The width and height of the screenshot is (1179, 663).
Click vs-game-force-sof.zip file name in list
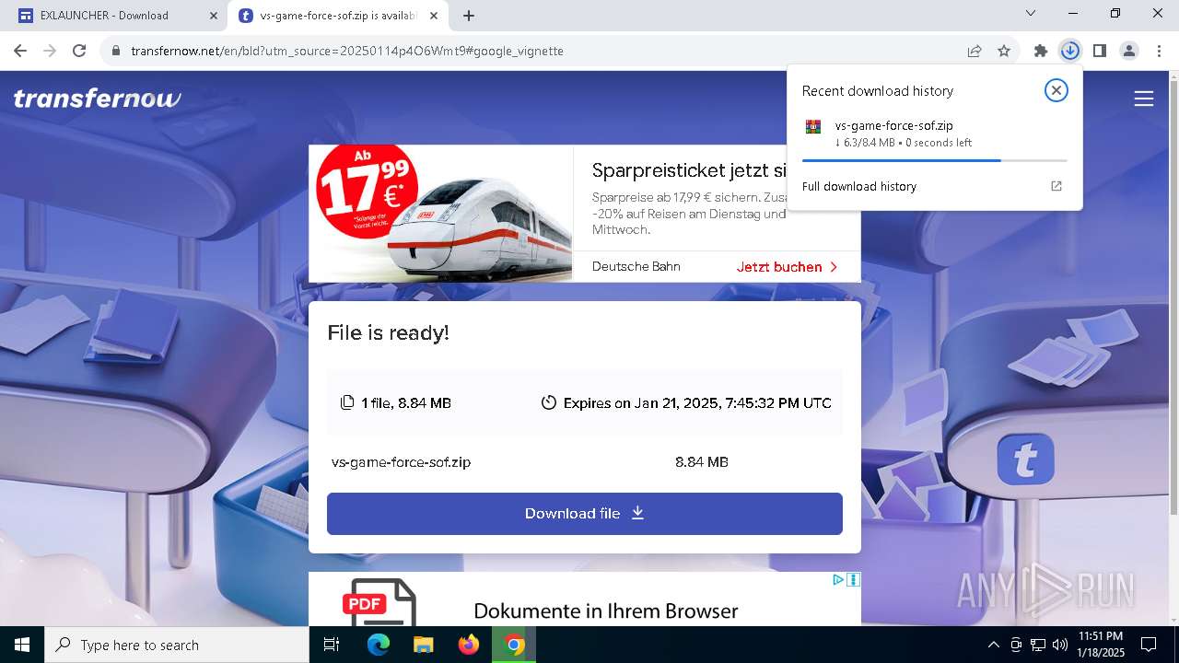(x=401, y=462)
